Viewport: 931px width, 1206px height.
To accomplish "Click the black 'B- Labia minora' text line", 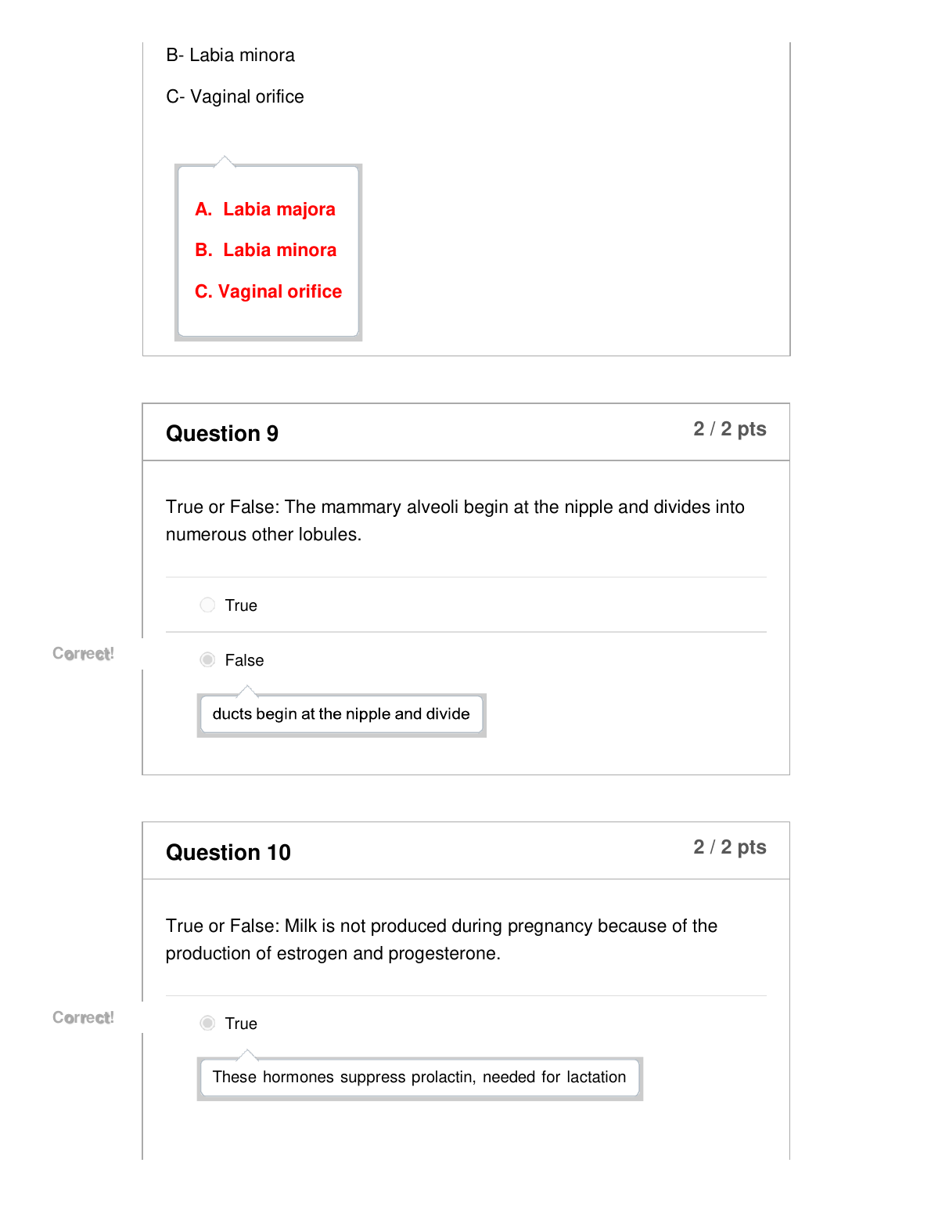I will [x=231, y=56].
